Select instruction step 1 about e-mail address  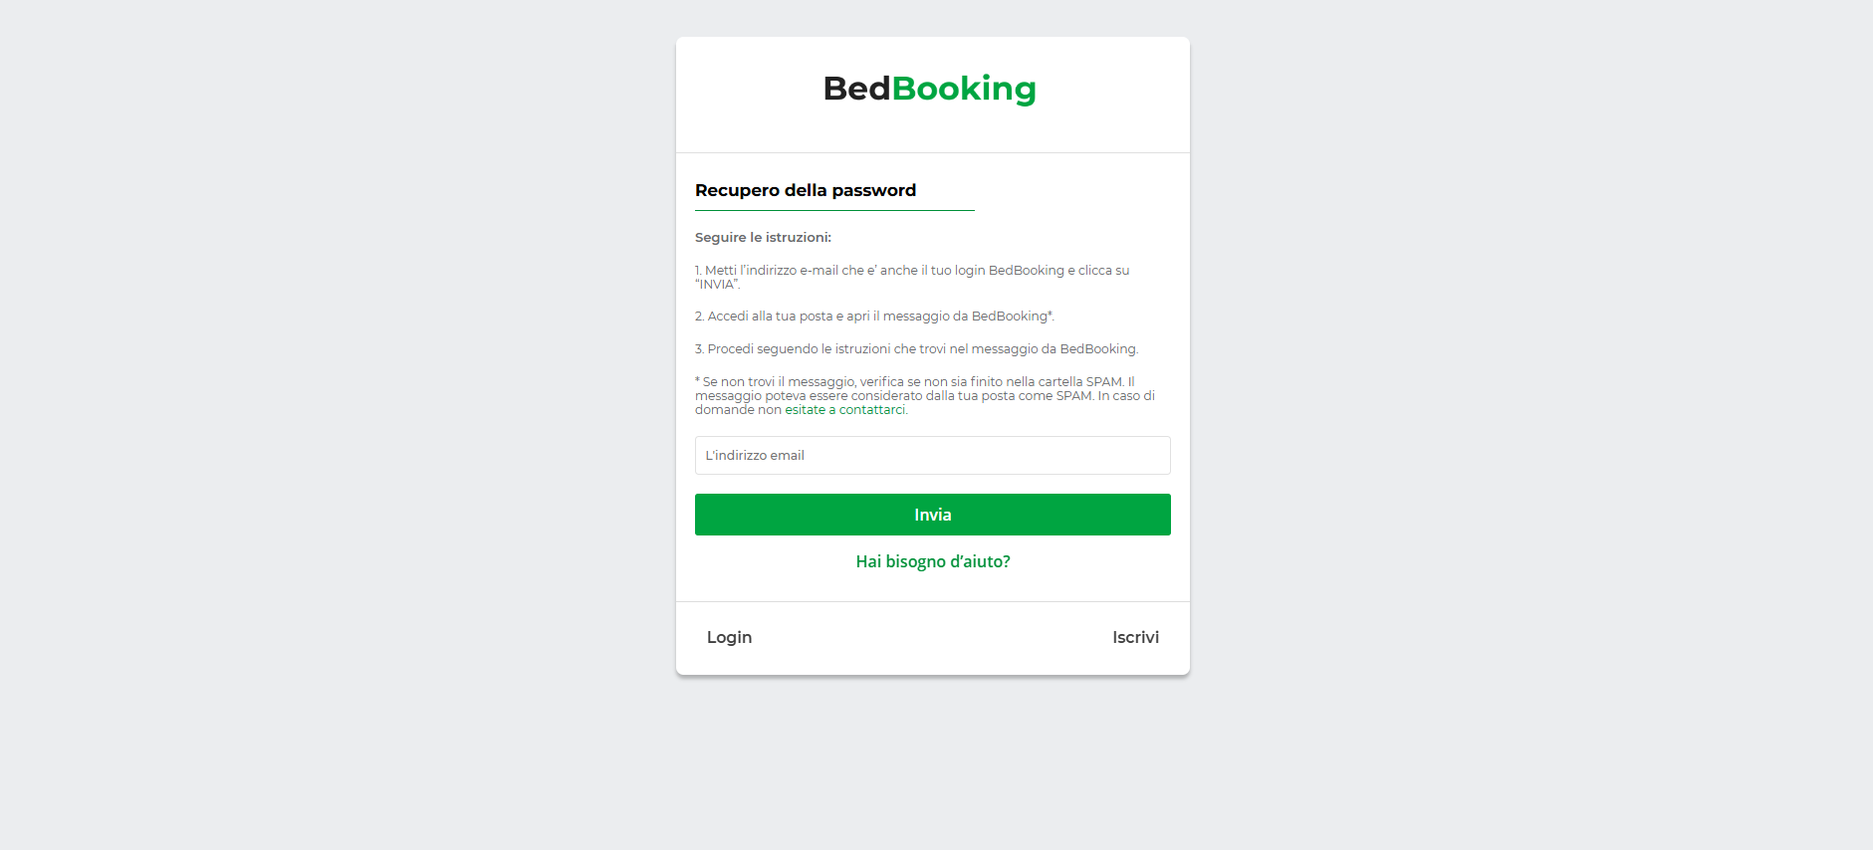pyautogui.click(x=912, y=277)
